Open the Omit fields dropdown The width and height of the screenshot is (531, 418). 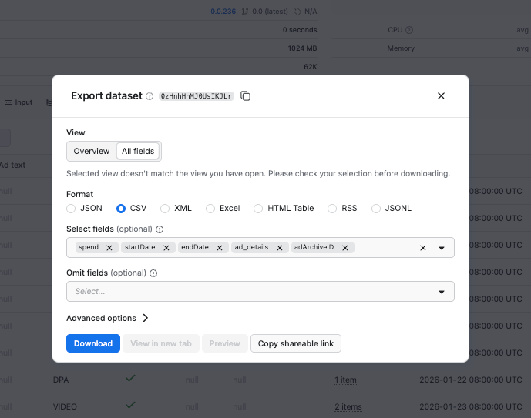coord(260,292)
